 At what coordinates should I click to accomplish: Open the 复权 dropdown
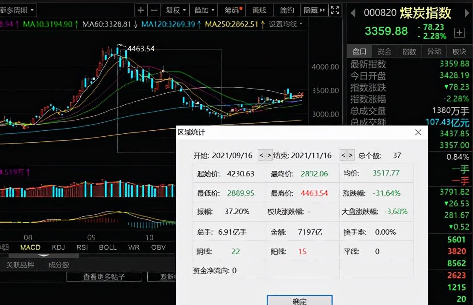click(x=175, y=11)
